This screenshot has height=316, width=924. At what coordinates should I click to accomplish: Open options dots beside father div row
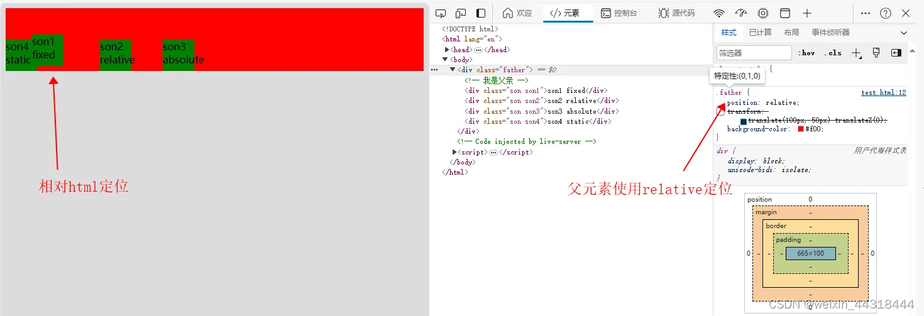[x=434, y=70]
